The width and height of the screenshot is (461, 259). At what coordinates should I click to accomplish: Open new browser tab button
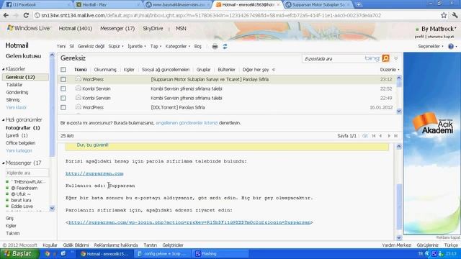pos(359,4)
